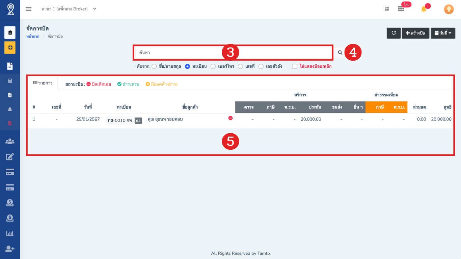This screenshot has width=461, height=259.
Task: Click inside the ค้นหา search input field
Action: [x=233, y=53]
